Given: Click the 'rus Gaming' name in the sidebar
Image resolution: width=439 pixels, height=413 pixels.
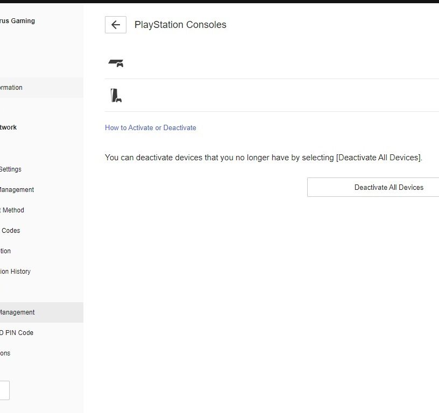Looking at the screenshot, I should pyautogui.click(x=17, y=21).
